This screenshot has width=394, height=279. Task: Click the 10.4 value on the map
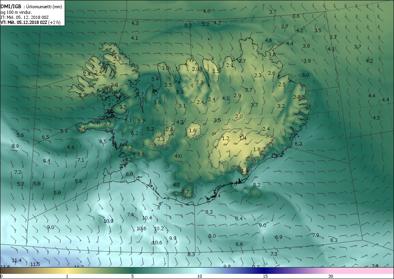click(x=147, y=218)
